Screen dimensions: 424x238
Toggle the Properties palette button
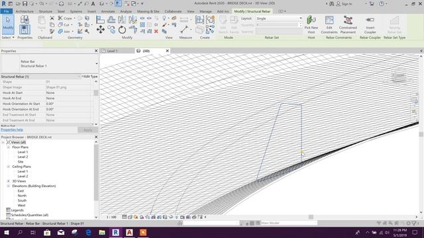click(25, 29)
